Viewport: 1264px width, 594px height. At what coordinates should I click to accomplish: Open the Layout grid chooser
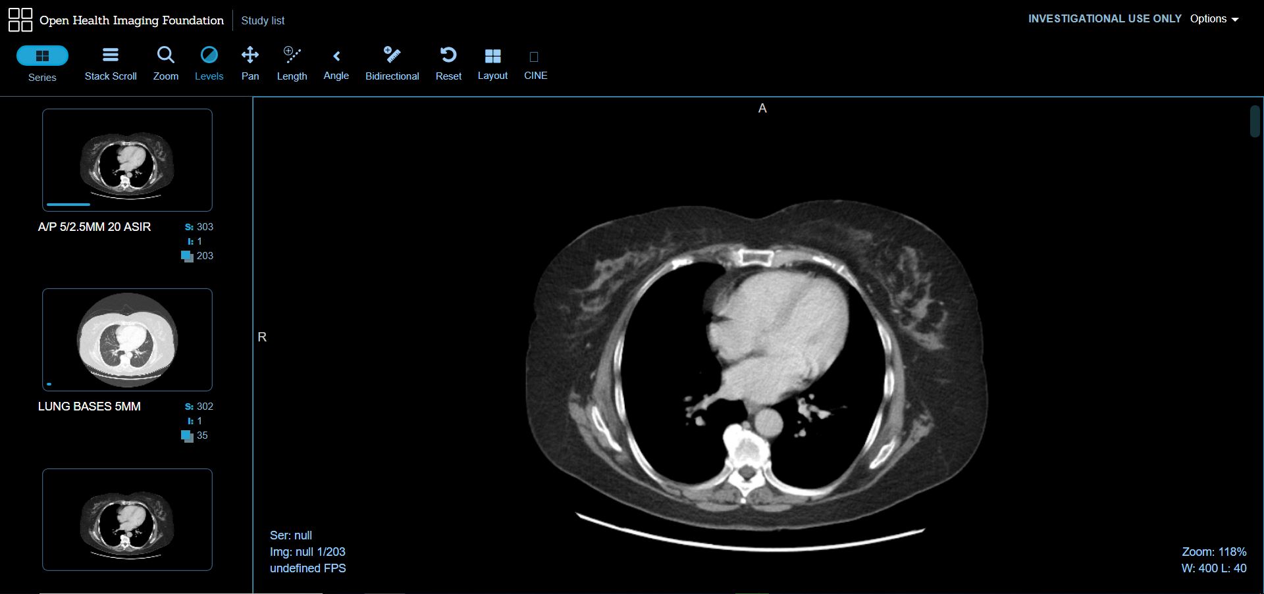point(492,64)
